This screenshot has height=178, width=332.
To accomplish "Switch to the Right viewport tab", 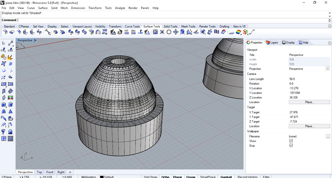I will click(x=61, y=172).
